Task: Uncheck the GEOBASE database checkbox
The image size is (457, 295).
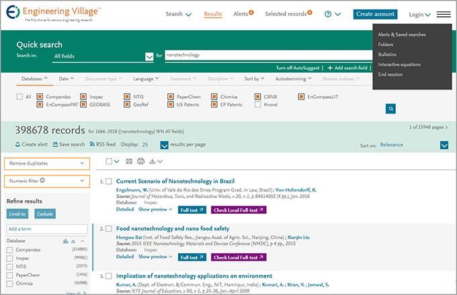Action: pyautogui.click(x=83, y=104)
